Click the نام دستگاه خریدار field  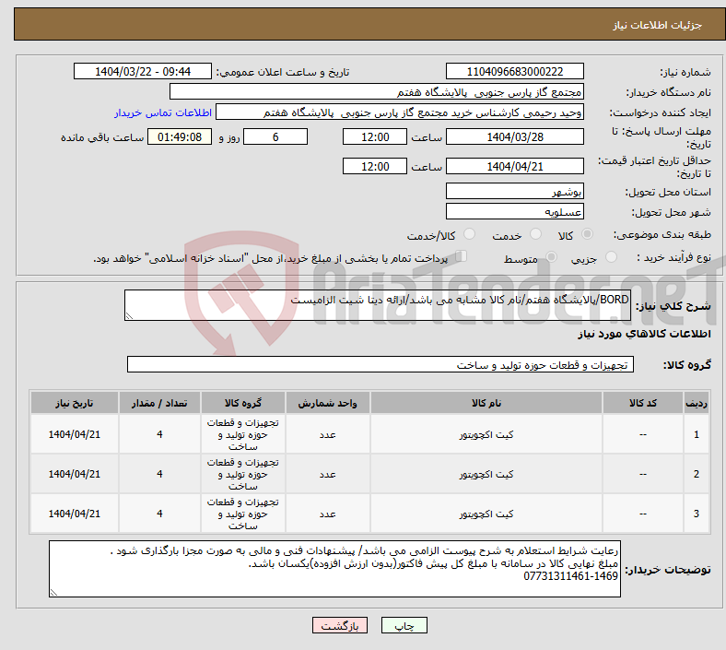tap(377, 91)
